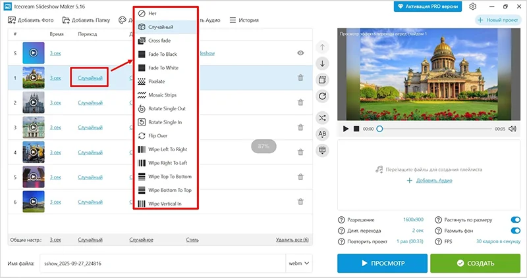Select Нет (none) transition in menu

tap(166, 13)
